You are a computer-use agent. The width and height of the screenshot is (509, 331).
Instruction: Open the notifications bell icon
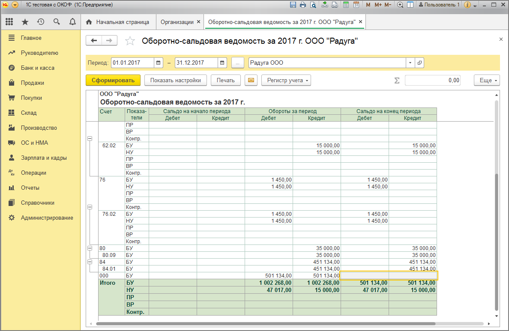pyautogui.click(x=72, y=22)
